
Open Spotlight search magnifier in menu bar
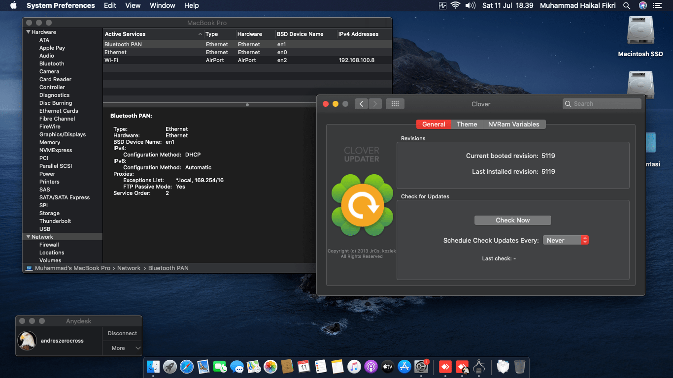tap(627, 5)
